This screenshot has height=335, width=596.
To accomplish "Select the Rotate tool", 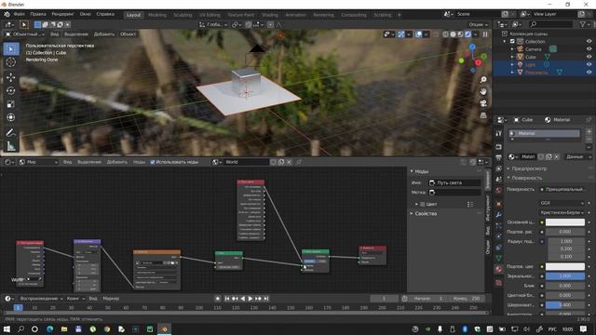I will 11,90.
